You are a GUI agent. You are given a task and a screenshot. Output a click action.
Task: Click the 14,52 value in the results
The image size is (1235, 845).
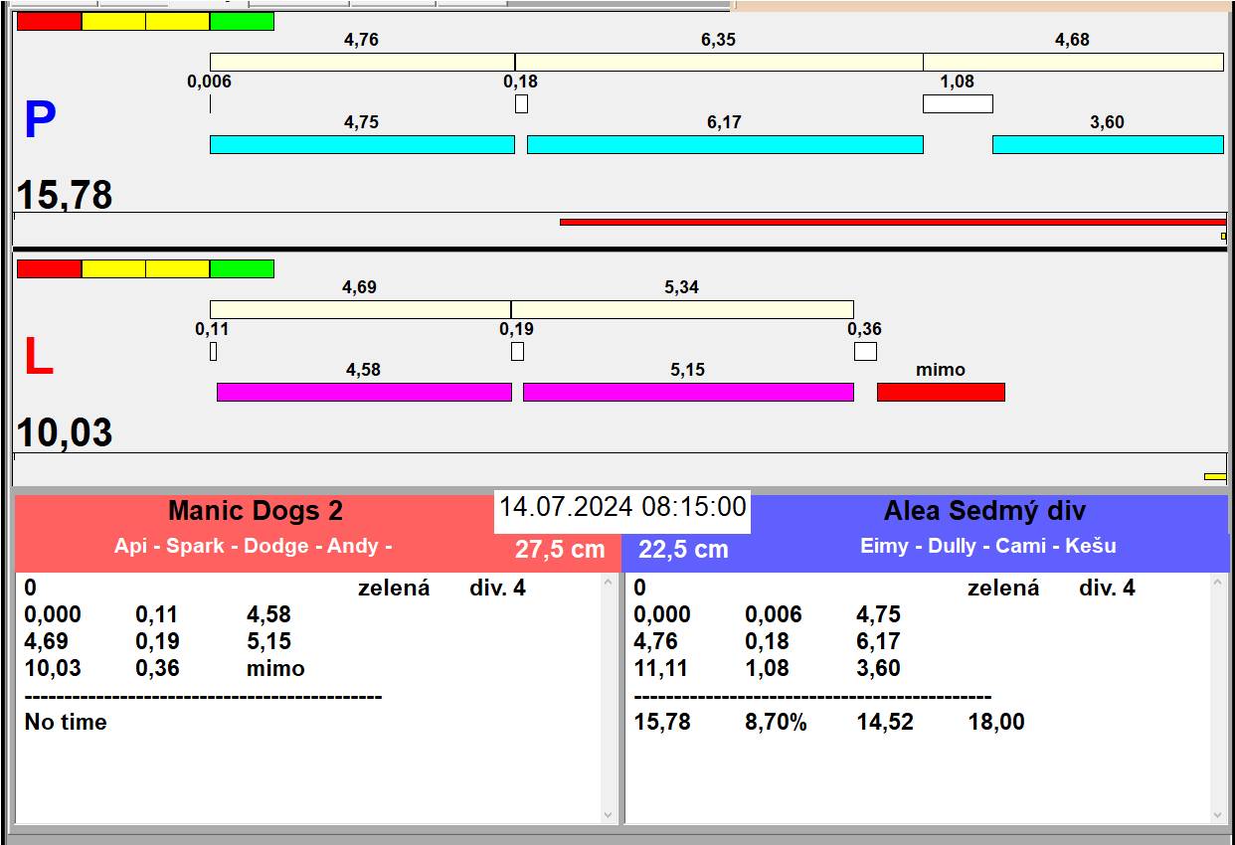(885, 723)
